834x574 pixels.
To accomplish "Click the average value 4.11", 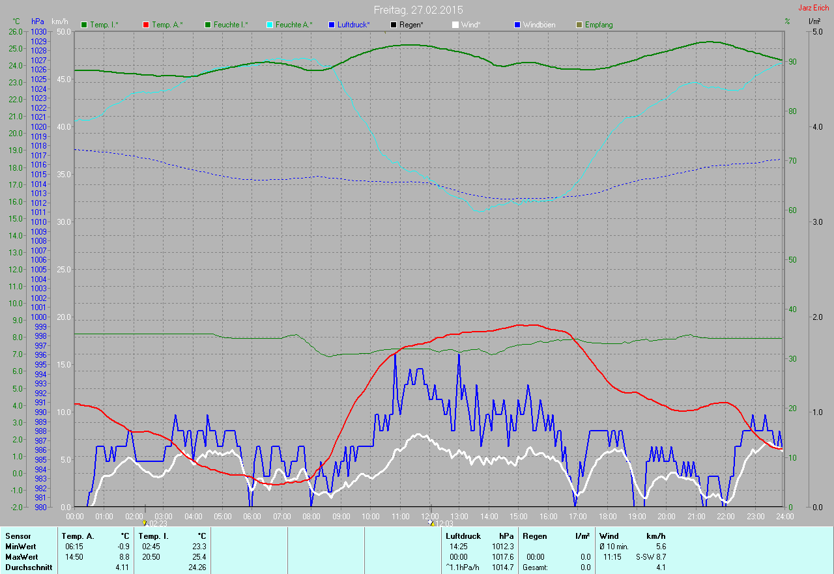I will (x=122, y=567).
